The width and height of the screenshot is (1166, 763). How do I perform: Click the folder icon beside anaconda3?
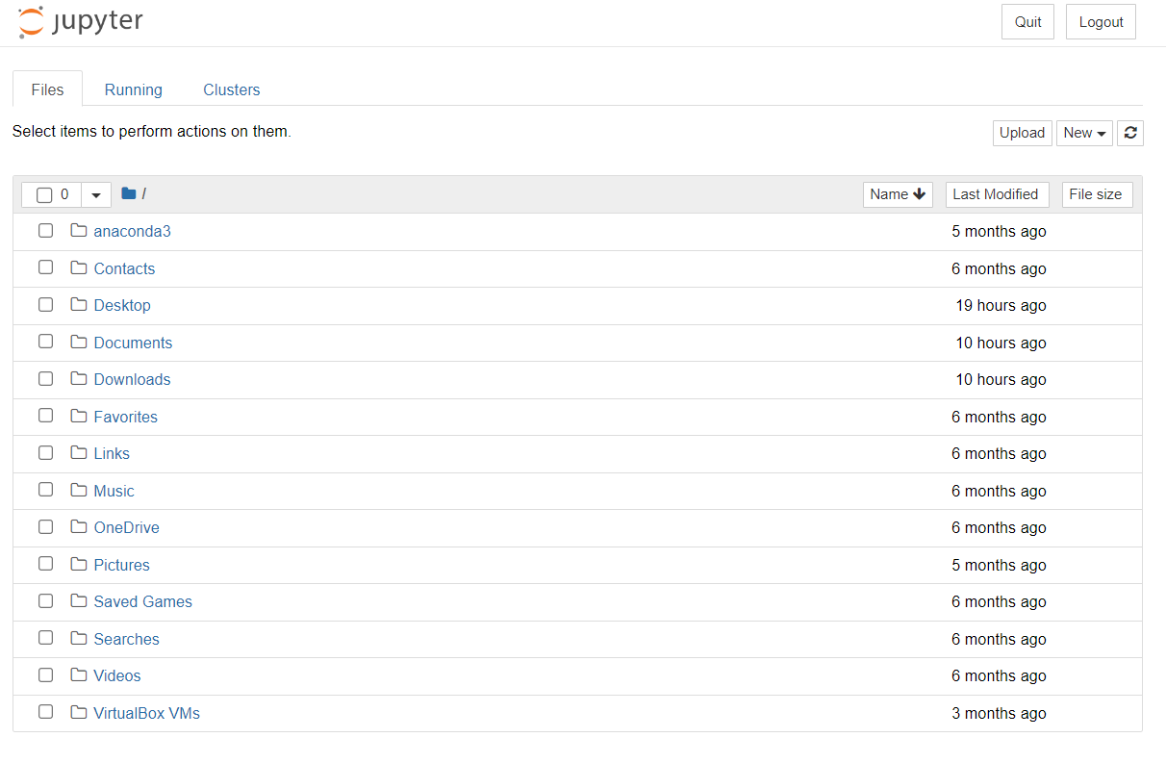(x=79, y=231)
